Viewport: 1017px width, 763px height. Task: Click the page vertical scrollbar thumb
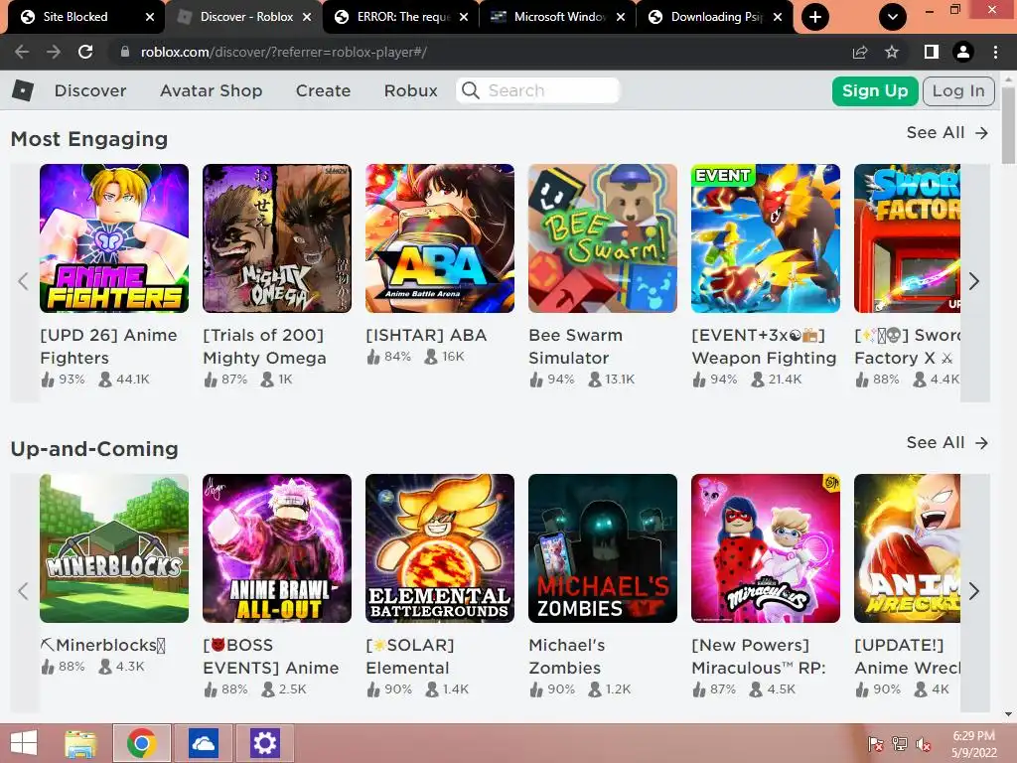pos(1008,123)
